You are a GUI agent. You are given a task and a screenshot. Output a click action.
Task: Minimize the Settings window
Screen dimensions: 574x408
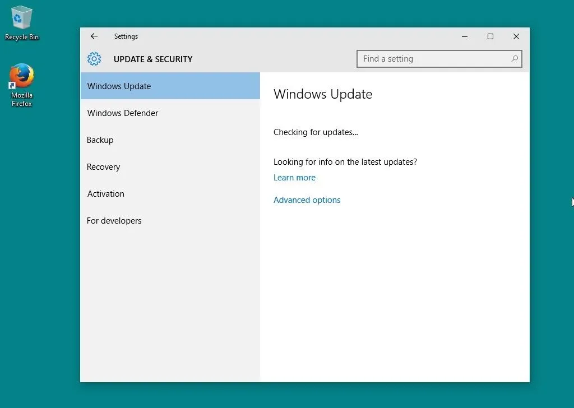tap(465, 36)
